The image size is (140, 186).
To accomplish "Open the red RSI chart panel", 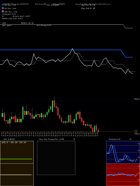I will (123, 175).
